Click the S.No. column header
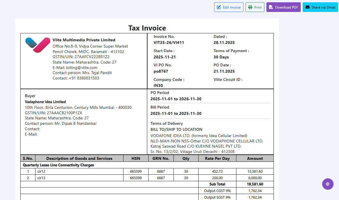The image size is (339, 200). click(x=28, y=158)
